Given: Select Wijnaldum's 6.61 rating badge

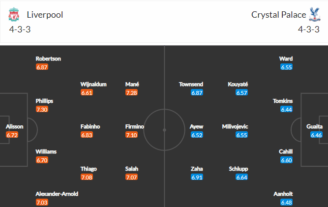Looking at the screenshot, I should (87, 92).
